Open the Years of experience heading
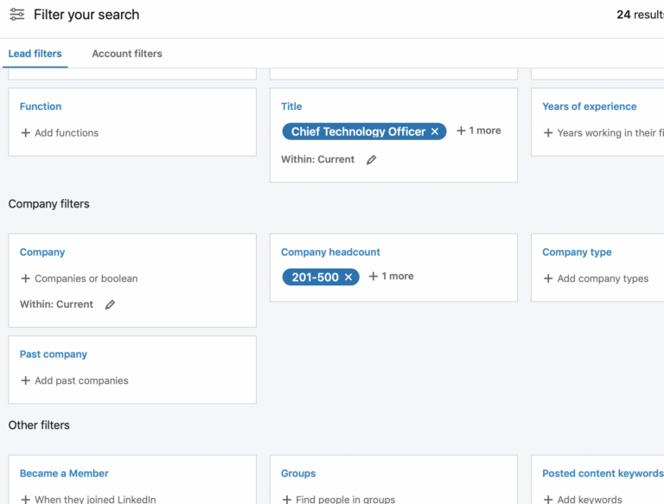 coord(590,106)
